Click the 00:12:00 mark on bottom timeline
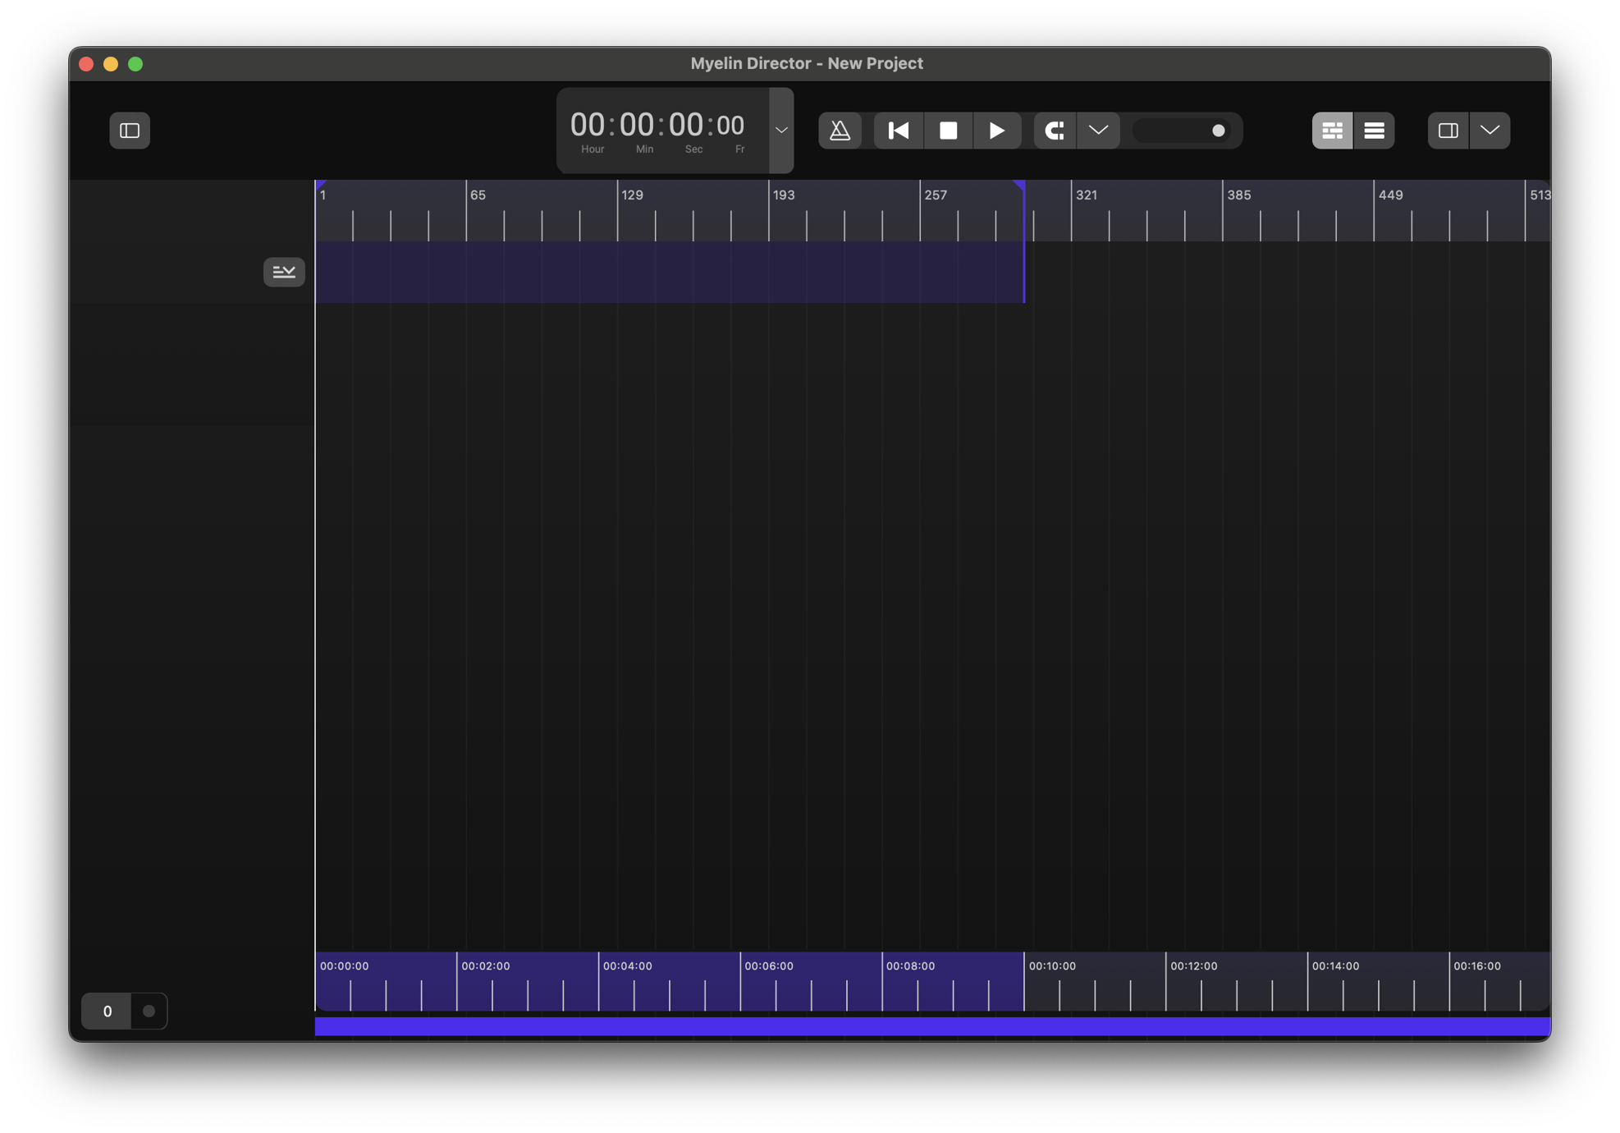The height and width of the screenshot is (1133, 1620). [1193, 966]
